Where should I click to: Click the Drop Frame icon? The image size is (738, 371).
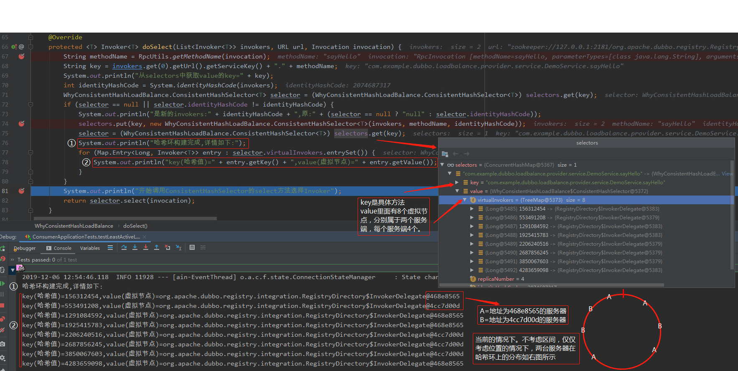(167, 247)
